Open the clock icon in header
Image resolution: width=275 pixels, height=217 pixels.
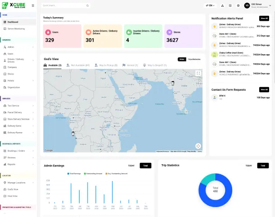pos(238,5)
